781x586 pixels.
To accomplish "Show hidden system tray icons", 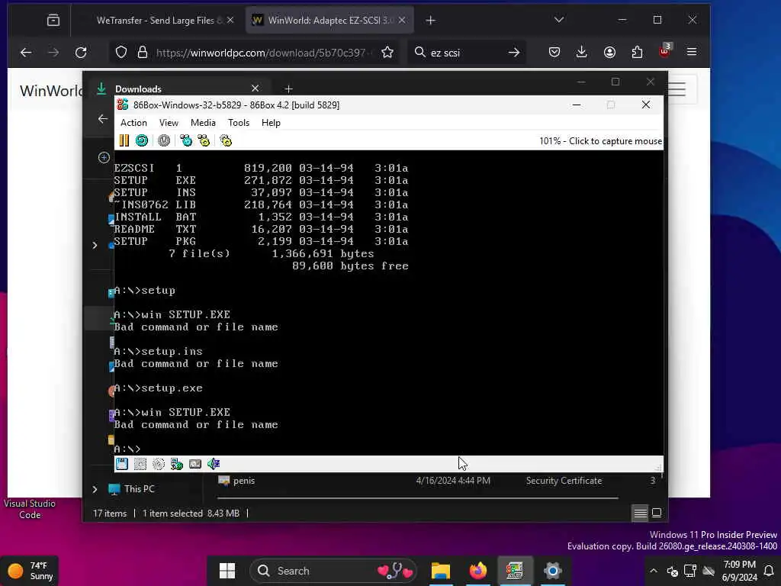I will point(654,571).
